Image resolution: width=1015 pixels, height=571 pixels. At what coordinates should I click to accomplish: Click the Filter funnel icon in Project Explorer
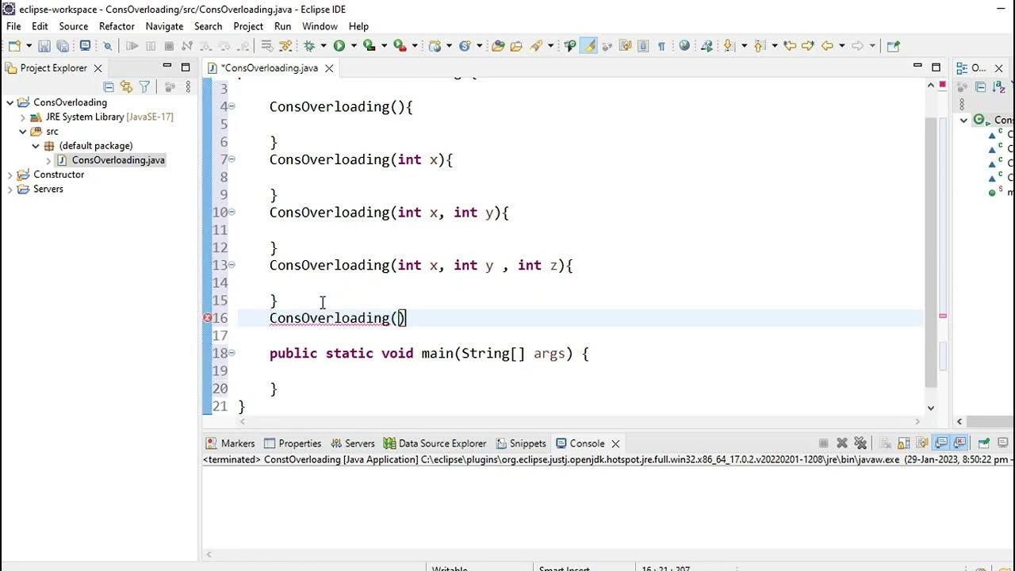pyautogui.click(x=144, y=86)
